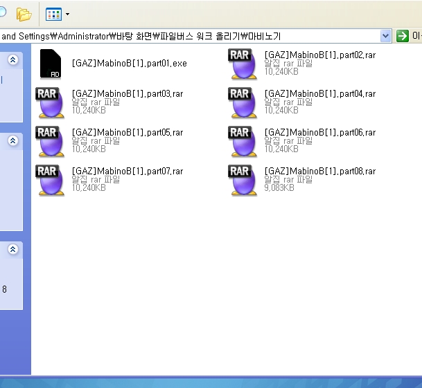Select the part04.rar archive icon
422x388 pixels.
[243, 102]
